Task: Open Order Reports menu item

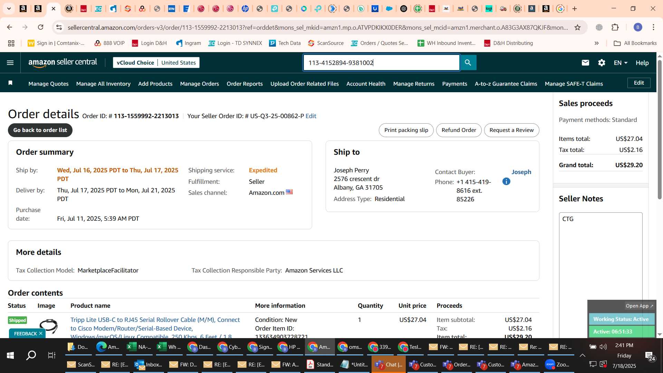Action: point(244,84)
